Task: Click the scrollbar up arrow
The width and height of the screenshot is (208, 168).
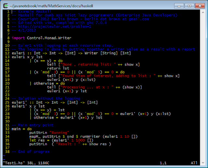Action: 203,12
